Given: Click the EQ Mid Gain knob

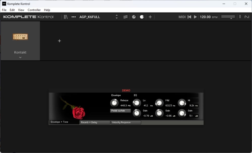Looking at the screenshot, I should tap(159, 113).
